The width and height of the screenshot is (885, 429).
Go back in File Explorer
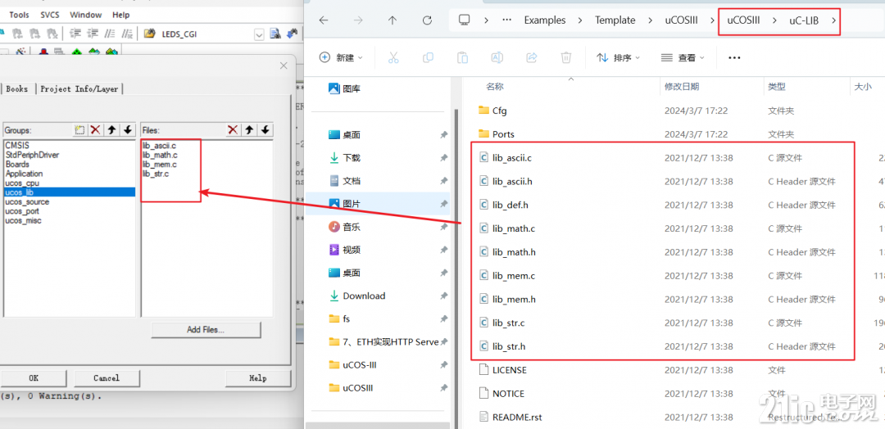click(324, 20)
